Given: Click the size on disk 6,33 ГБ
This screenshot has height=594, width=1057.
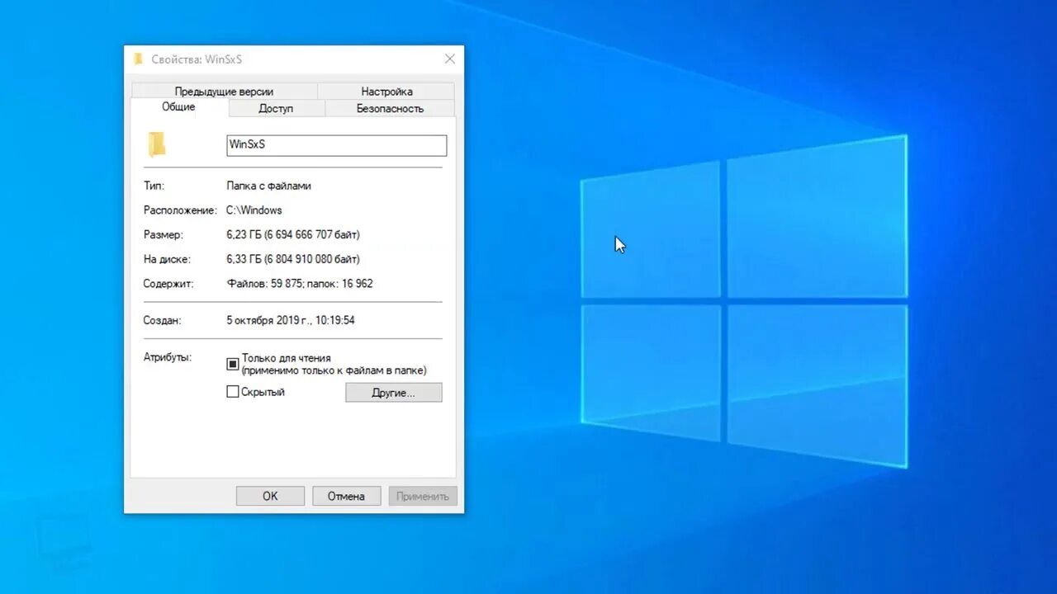Looking at the screenshot, I should [x=293, y=259].
